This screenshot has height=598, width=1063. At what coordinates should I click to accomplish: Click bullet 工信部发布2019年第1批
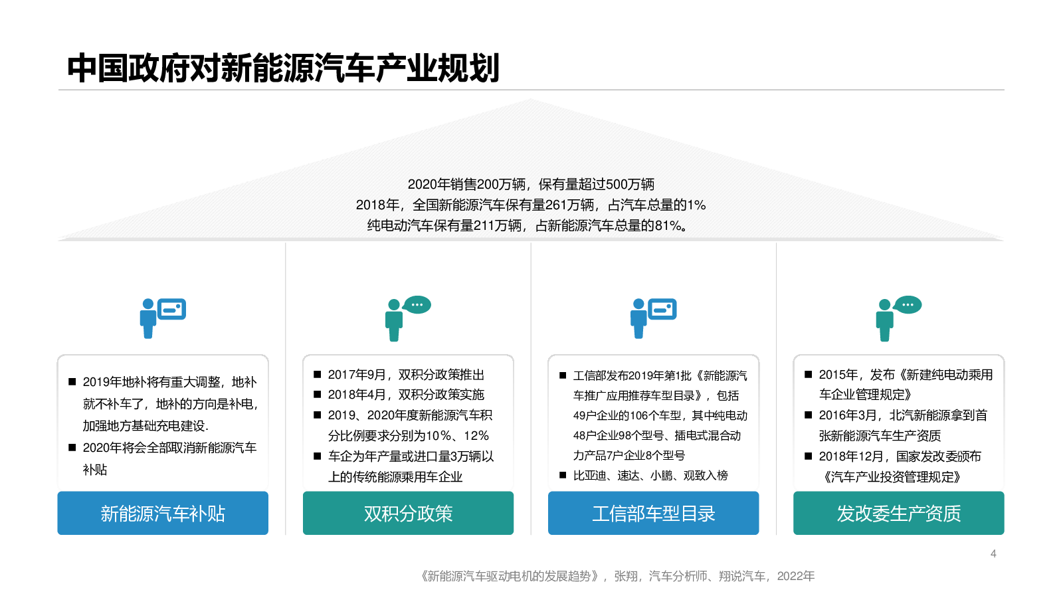point(653,415)
